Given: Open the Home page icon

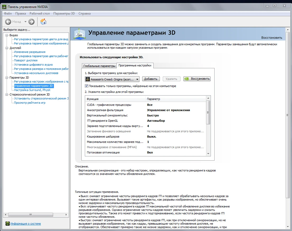Looking at the screenshot, I should pos(43,22).
